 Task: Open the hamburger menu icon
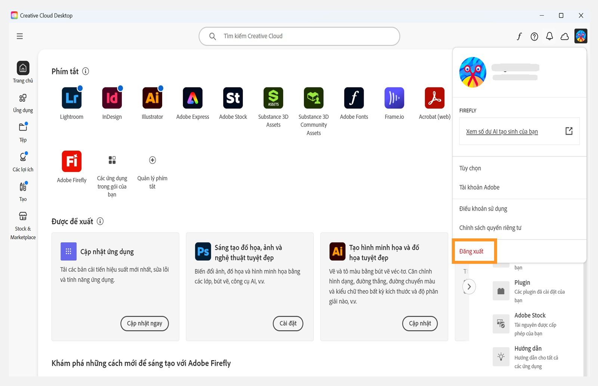[20, 36]
